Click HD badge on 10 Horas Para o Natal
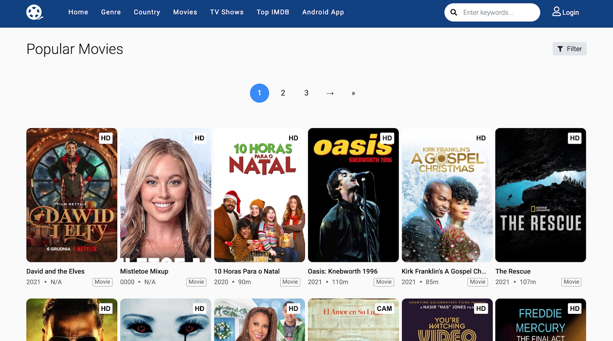This screenshot has height=341, width=613. click(x=293, y=138)
